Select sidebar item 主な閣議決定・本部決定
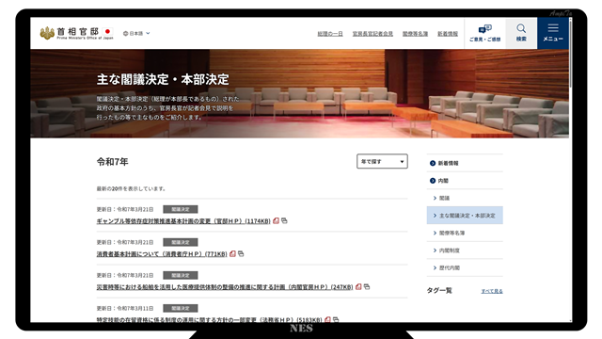Screen dimensions: 602x339 [x=465, y=216]
